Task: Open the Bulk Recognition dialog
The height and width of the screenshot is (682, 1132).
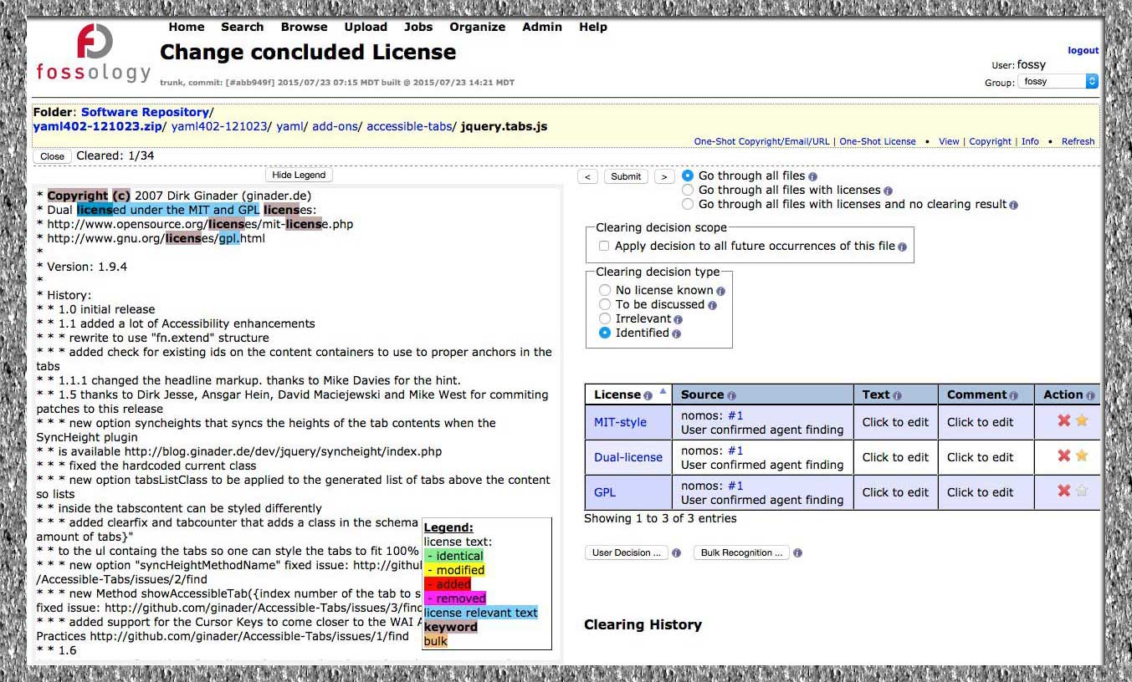Action: point(741,552)
